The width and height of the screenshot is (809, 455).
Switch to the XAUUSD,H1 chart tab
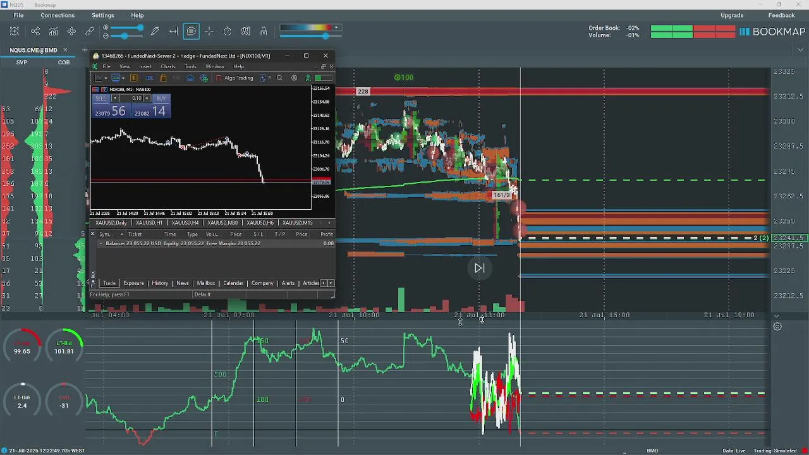[x=150, y=223]
